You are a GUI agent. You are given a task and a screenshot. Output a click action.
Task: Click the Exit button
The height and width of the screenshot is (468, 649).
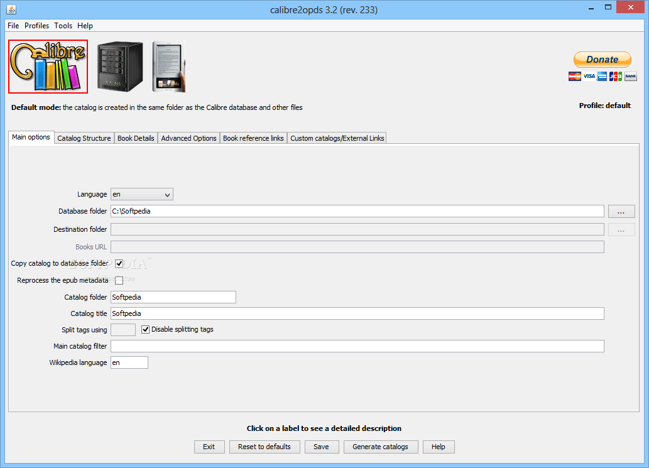click(209, 447)
